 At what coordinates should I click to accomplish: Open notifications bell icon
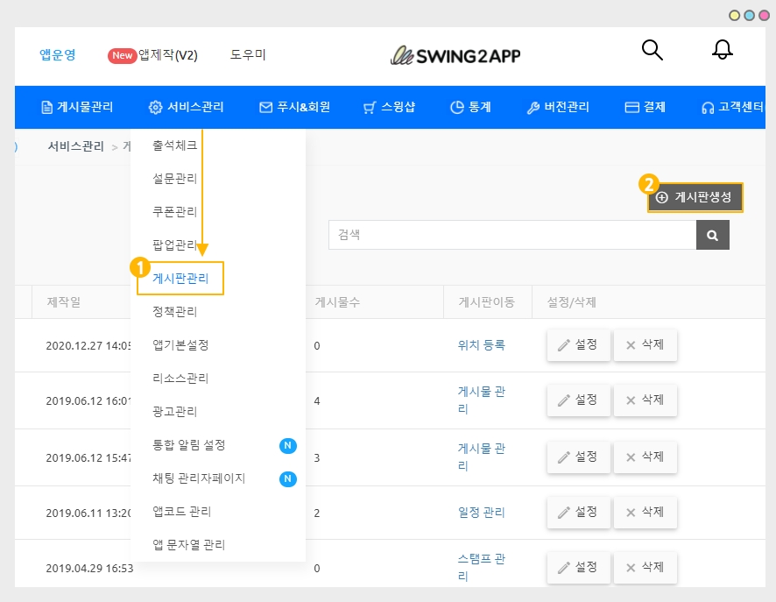point(722,50)
